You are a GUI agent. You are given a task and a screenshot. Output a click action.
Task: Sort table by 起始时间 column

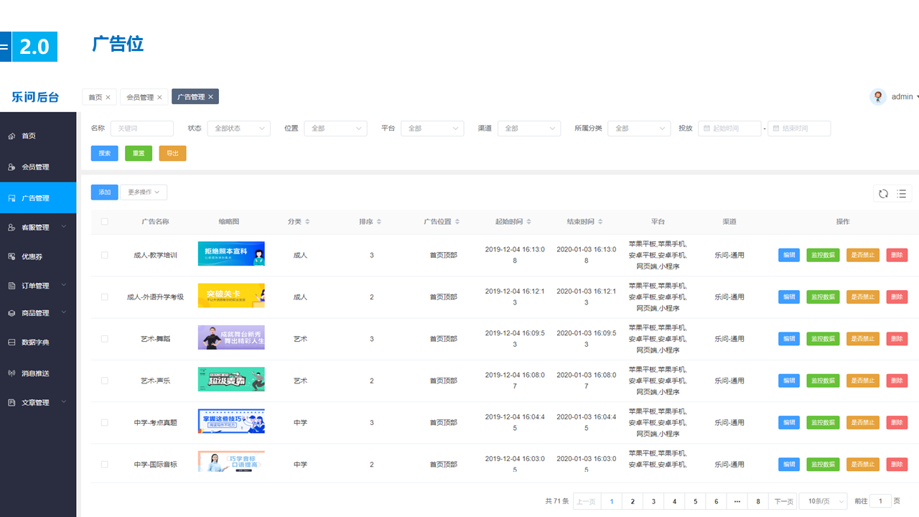(529, 222)
